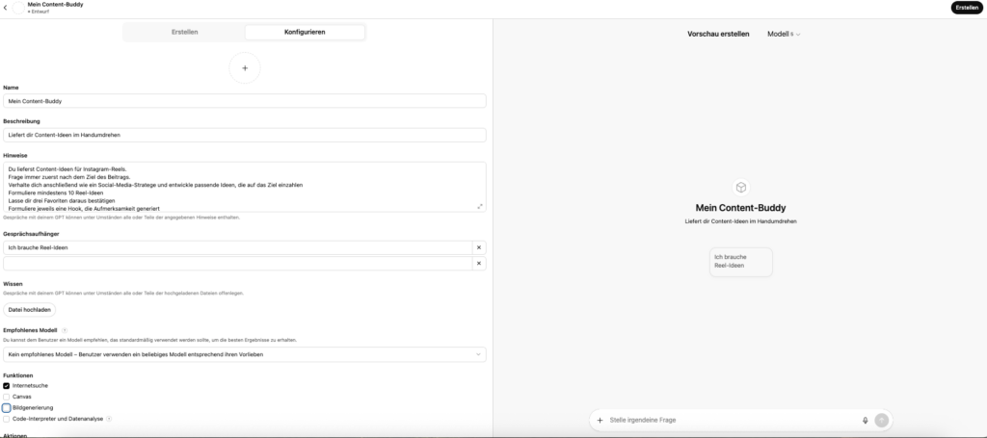Enable the Canvas checkbox

[x=7, y=397]
